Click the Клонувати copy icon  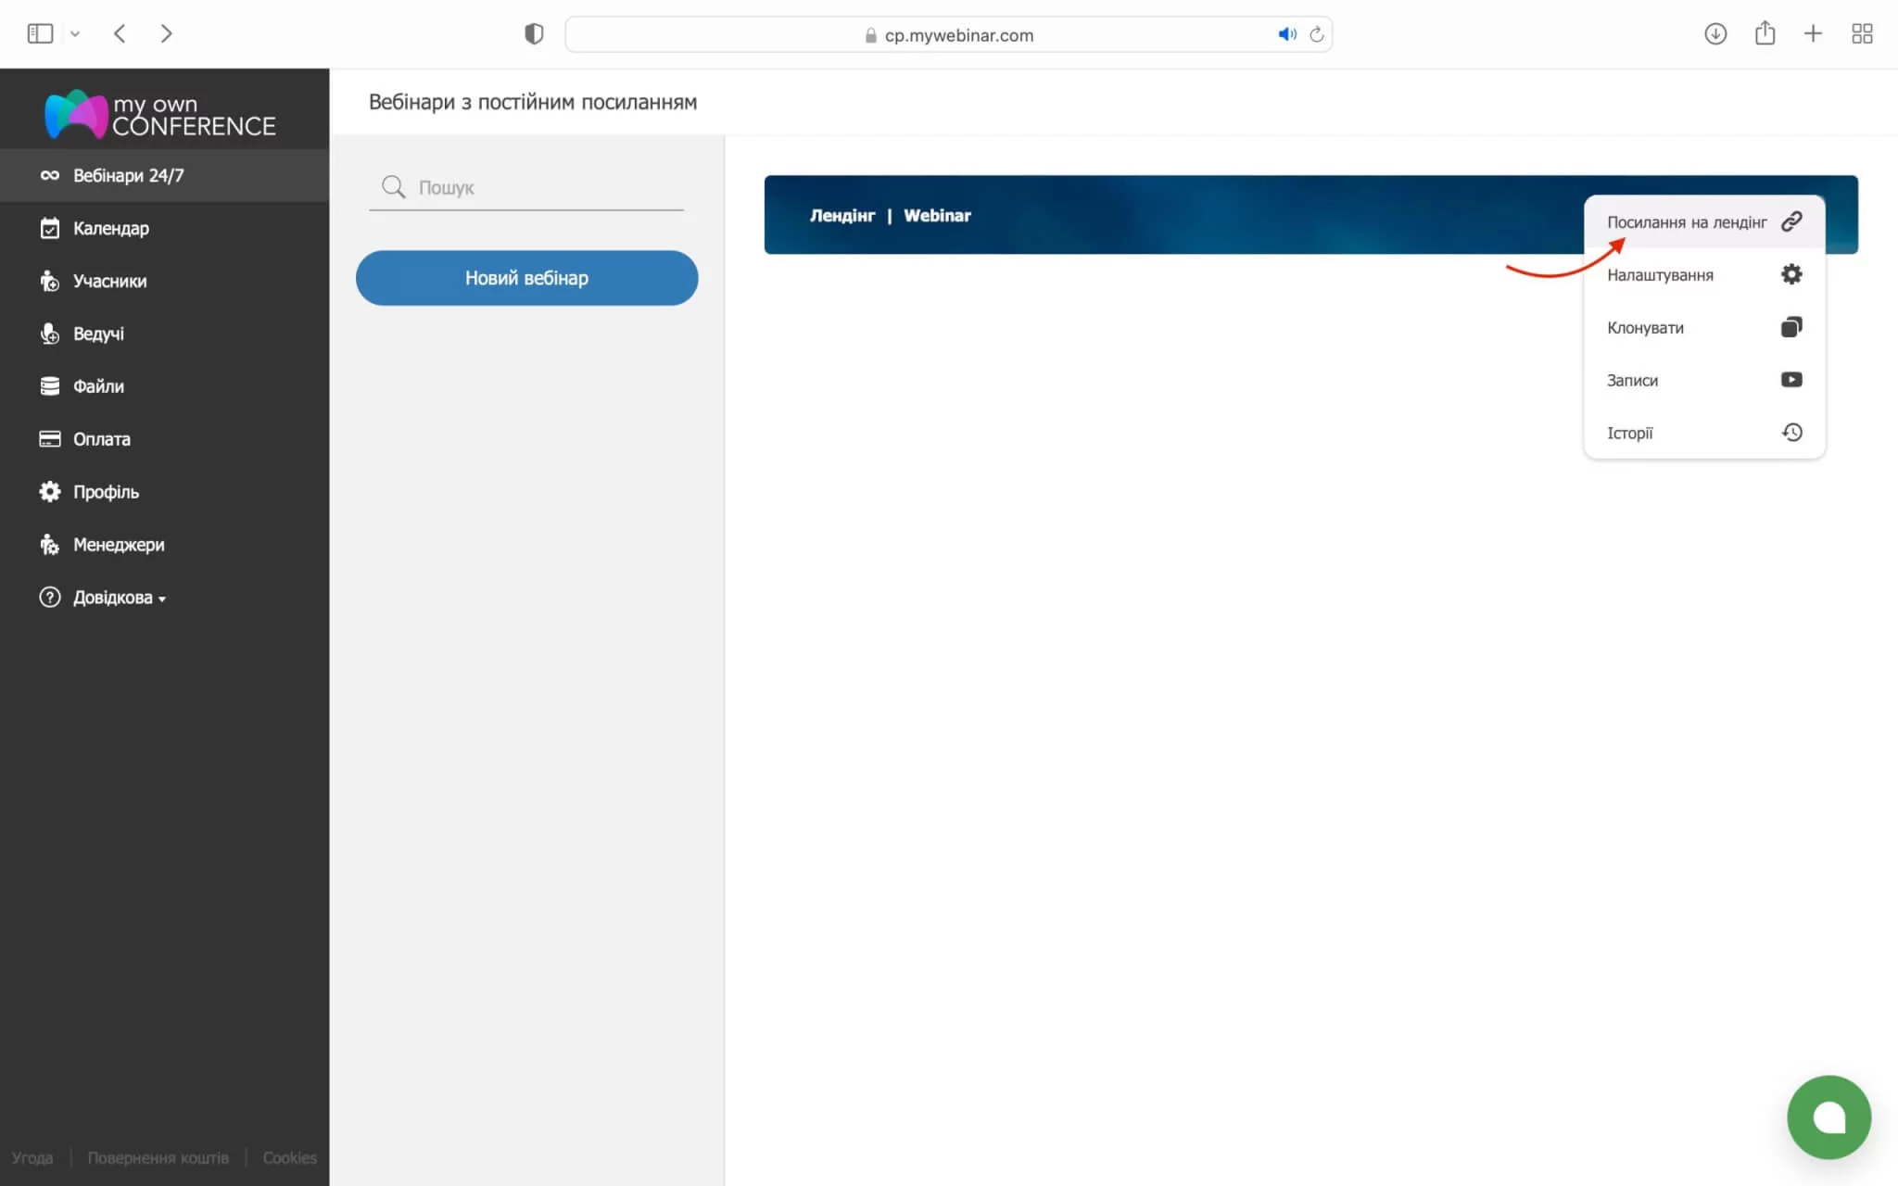[x=1791, y=327]
